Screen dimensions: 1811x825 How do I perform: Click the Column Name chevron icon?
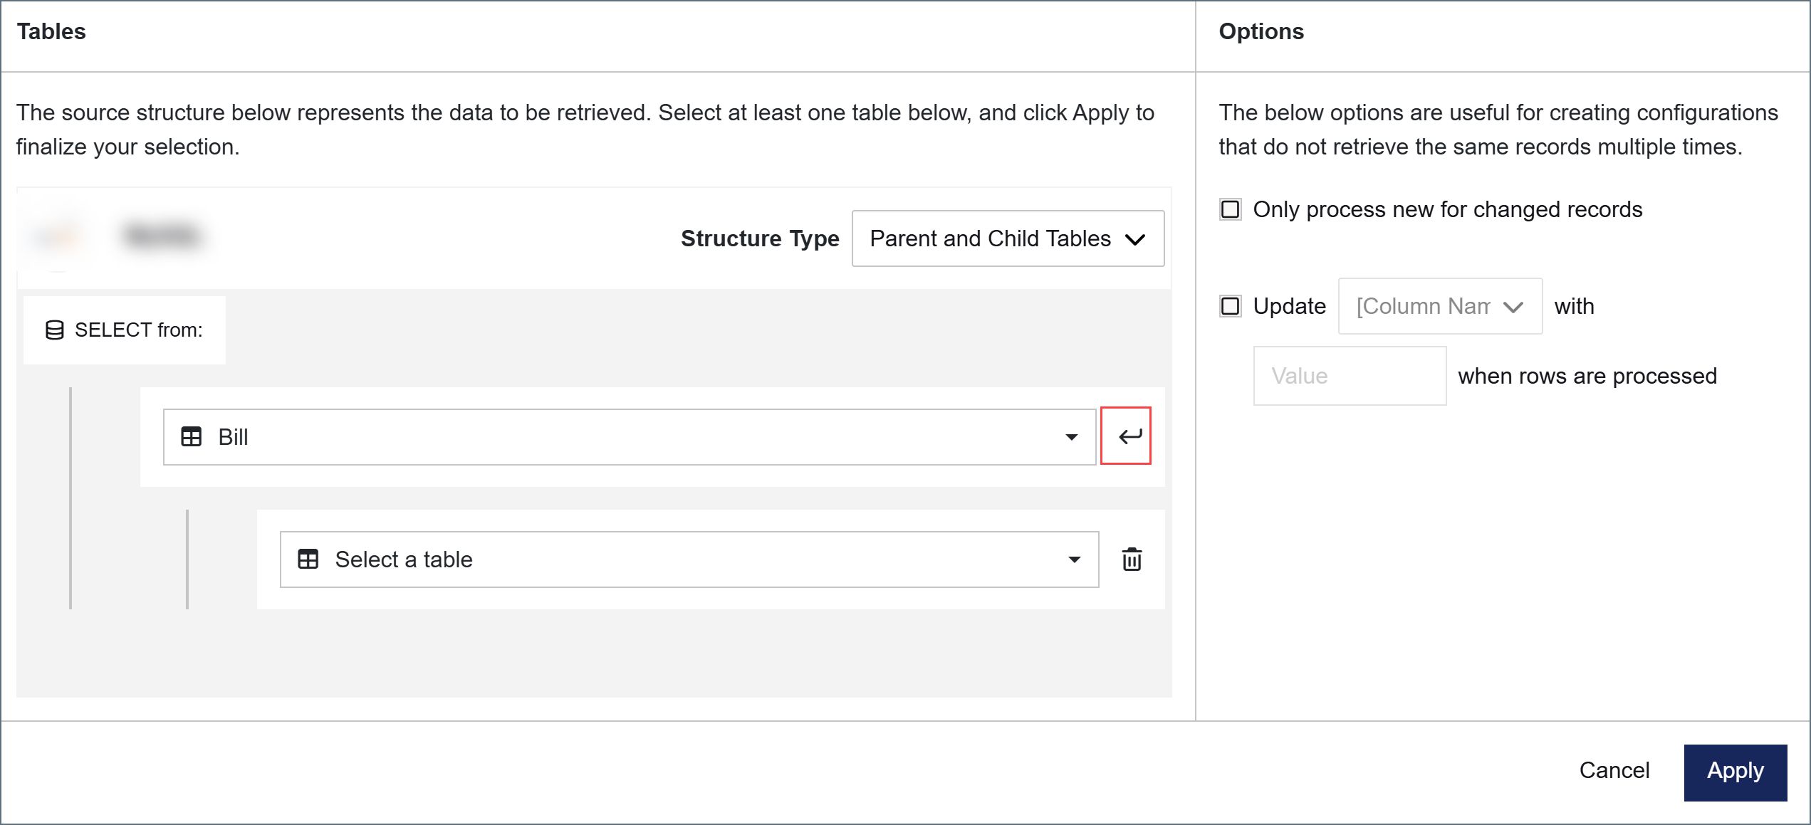pyautogui.click(x=1513, y=307)
